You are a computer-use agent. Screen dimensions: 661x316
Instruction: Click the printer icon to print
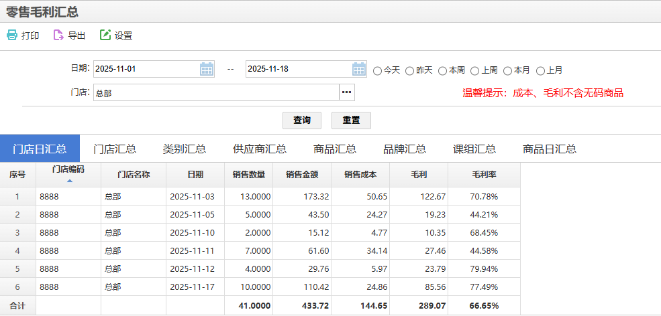coord(12,35)
